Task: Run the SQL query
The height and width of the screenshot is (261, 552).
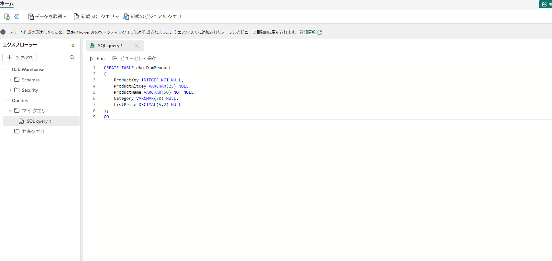Action: tap(97, 58)
